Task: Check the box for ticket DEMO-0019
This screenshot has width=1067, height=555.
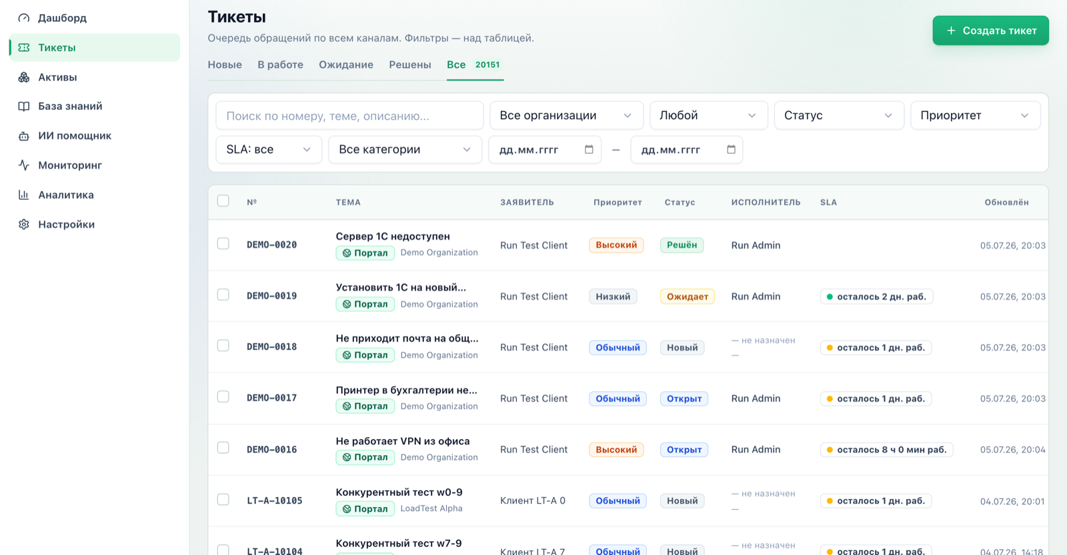Action: pos(223,294)
